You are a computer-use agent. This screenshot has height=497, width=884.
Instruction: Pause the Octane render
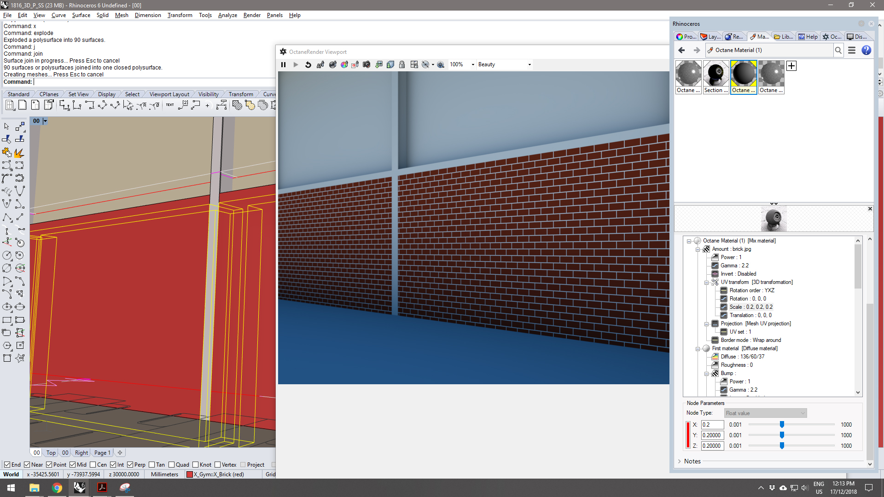tap(283, 64)
